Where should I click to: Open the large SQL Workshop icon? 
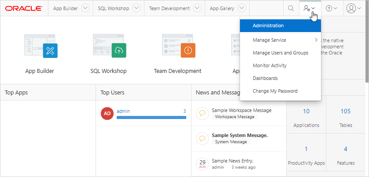pos(110,46)
